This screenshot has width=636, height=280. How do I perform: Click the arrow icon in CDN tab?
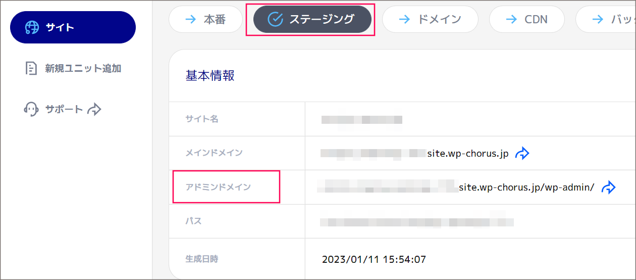click(x=511, y=19)
